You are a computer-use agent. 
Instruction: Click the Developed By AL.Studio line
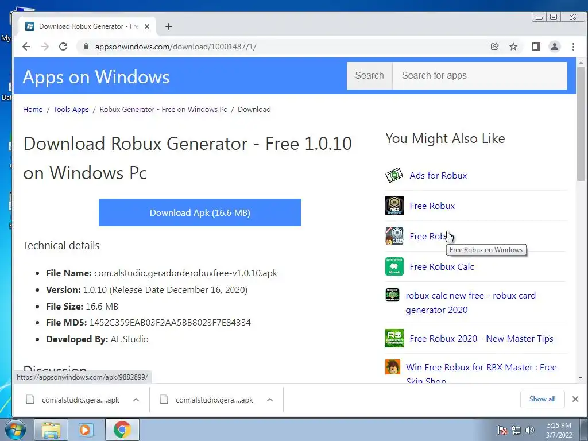(97, 339)
